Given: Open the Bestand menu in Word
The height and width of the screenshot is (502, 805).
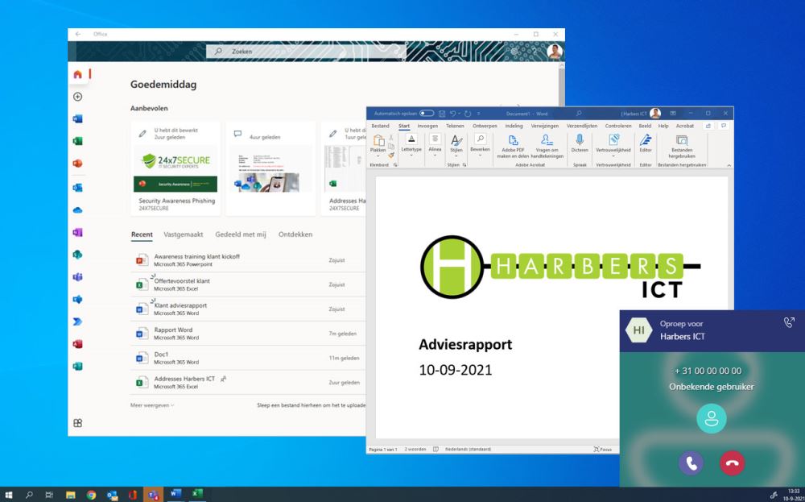Looking at the screenshot, I should (x=381, y=126).
